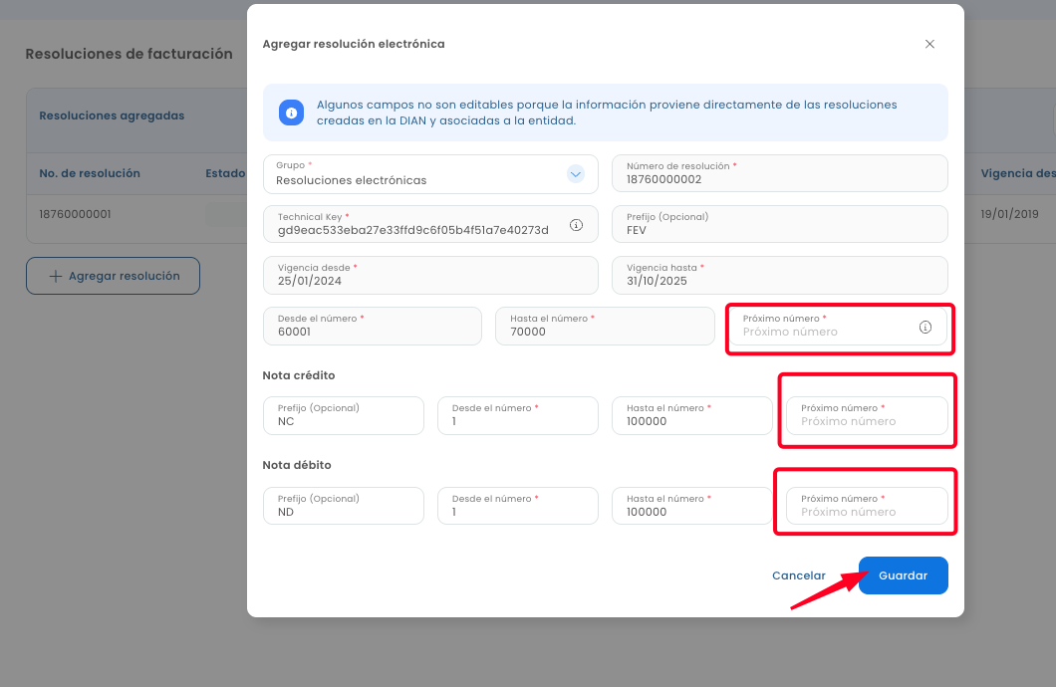Click the Desde el número 60001 field
This screenshot has height=687, width=1056.
point(372,327)
